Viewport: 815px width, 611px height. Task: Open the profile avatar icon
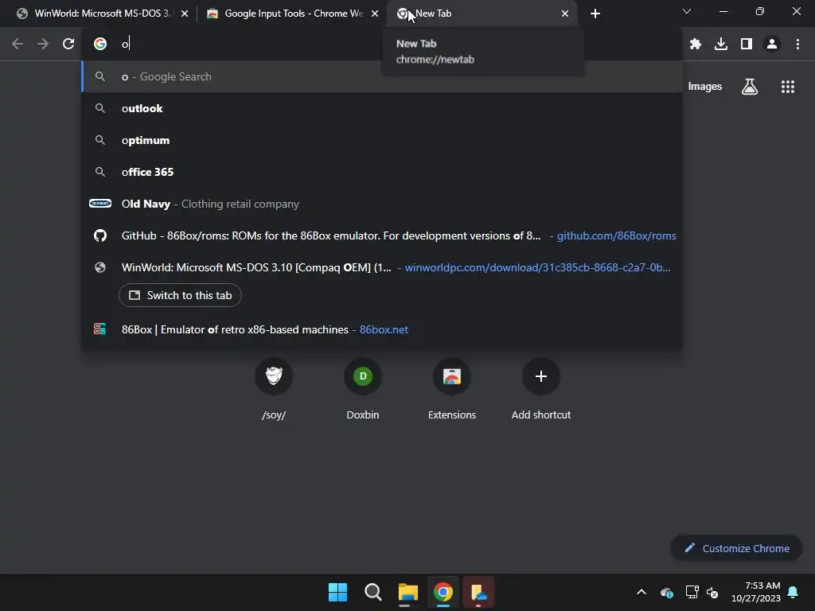click(772, 45)
